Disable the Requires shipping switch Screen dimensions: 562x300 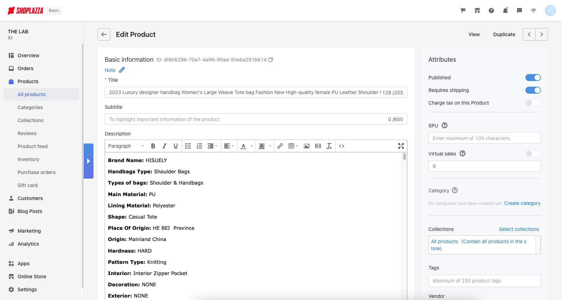click(x=533, y=90)
